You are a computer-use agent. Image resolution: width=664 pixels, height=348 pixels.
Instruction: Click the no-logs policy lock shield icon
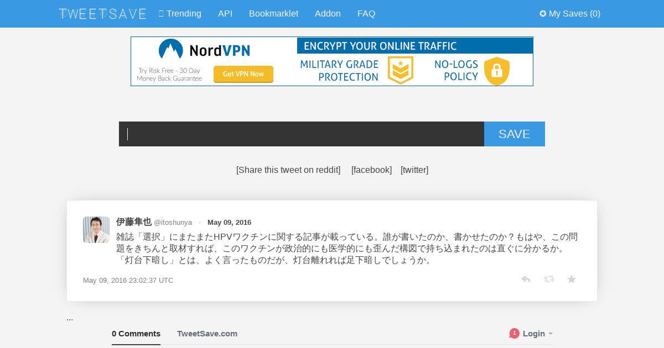pyautogui.click(x=496, y=71)
